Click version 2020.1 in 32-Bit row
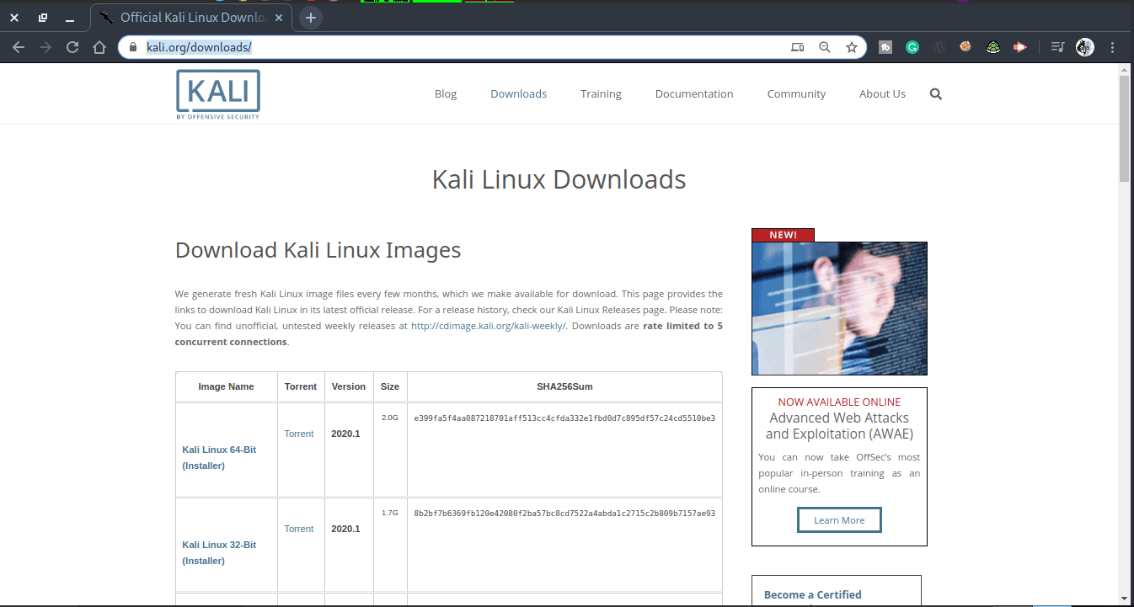 345,529
